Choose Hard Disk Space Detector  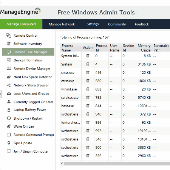tap(32, 77)
